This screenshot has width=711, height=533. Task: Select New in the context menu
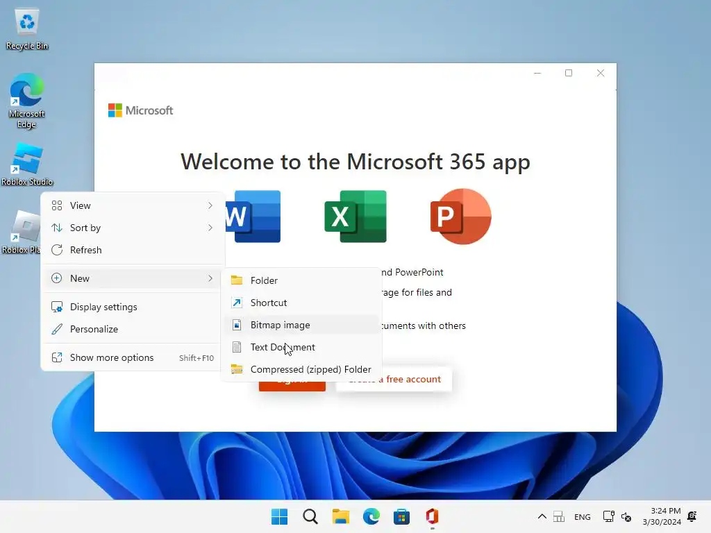tap(132, 278)
